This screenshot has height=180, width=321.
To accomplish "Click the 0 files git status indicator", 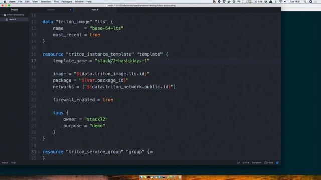I will tap(269, 163).
